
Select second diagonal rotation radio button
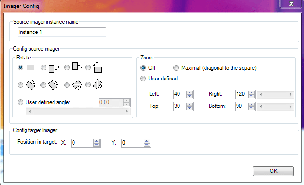(x=43, y=85)
